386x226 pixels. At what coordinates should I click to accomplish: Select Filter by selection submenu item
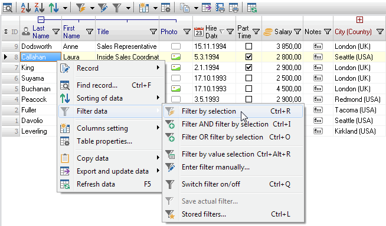(x=233, y=111)
